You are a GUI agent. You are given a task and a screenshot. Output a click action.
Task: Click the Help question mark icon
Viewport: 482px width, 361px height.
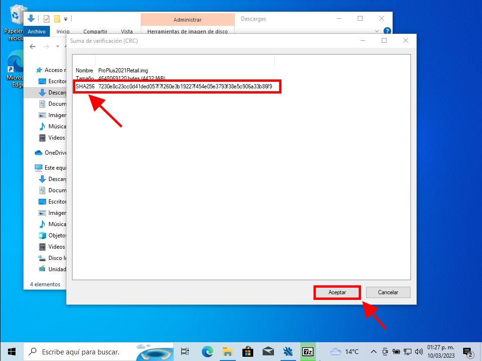[387, 31]
